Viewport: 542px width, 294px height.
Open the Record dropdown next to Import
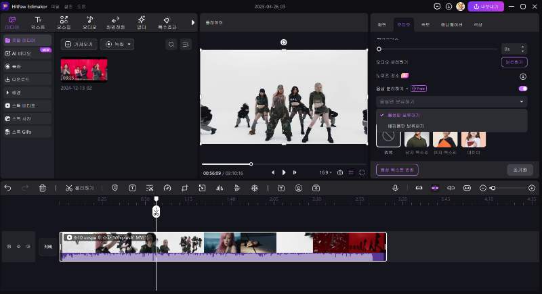coord(117,44)
